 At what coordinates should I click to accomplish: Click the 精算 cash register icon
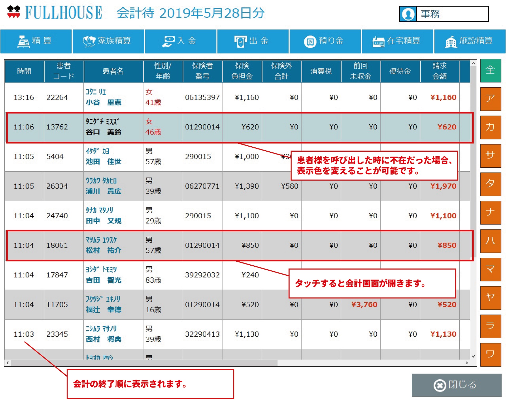pyautogui.click(x=23, y=42)
